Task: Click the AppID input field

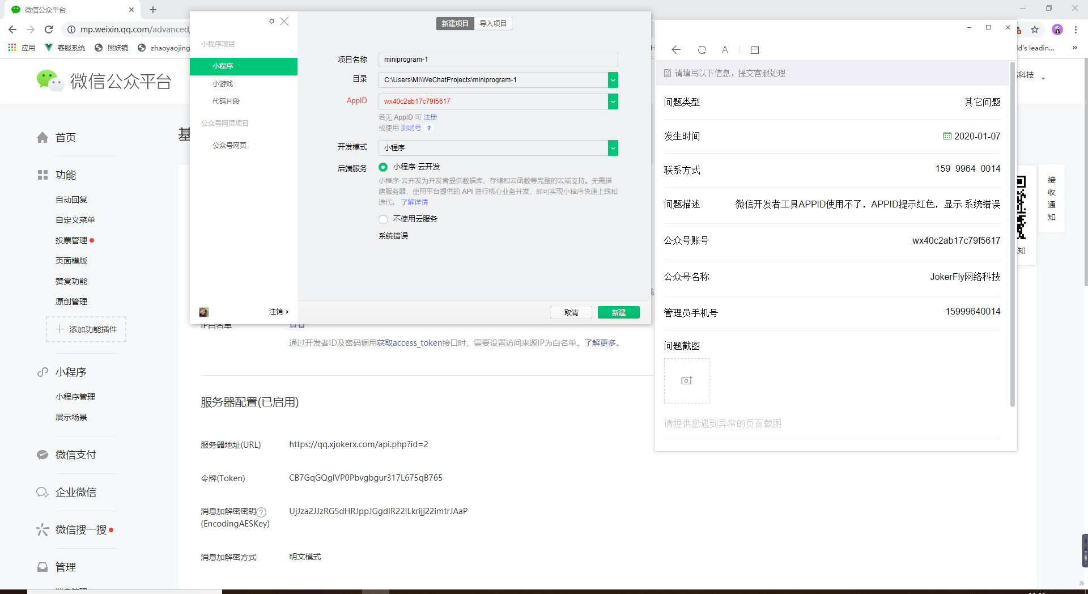Action: tap(493, 101)
